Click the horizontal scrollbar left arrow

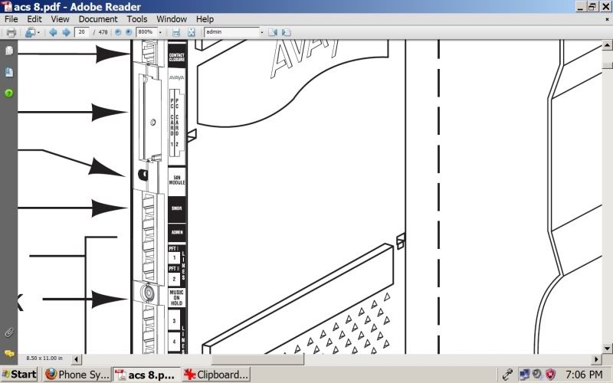(76, 359)
